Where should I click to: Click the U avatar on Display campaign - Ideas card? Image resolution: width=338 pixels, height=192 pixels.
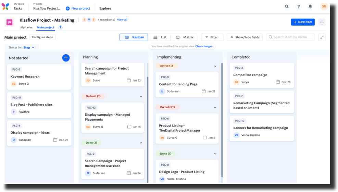pos(14,140)
